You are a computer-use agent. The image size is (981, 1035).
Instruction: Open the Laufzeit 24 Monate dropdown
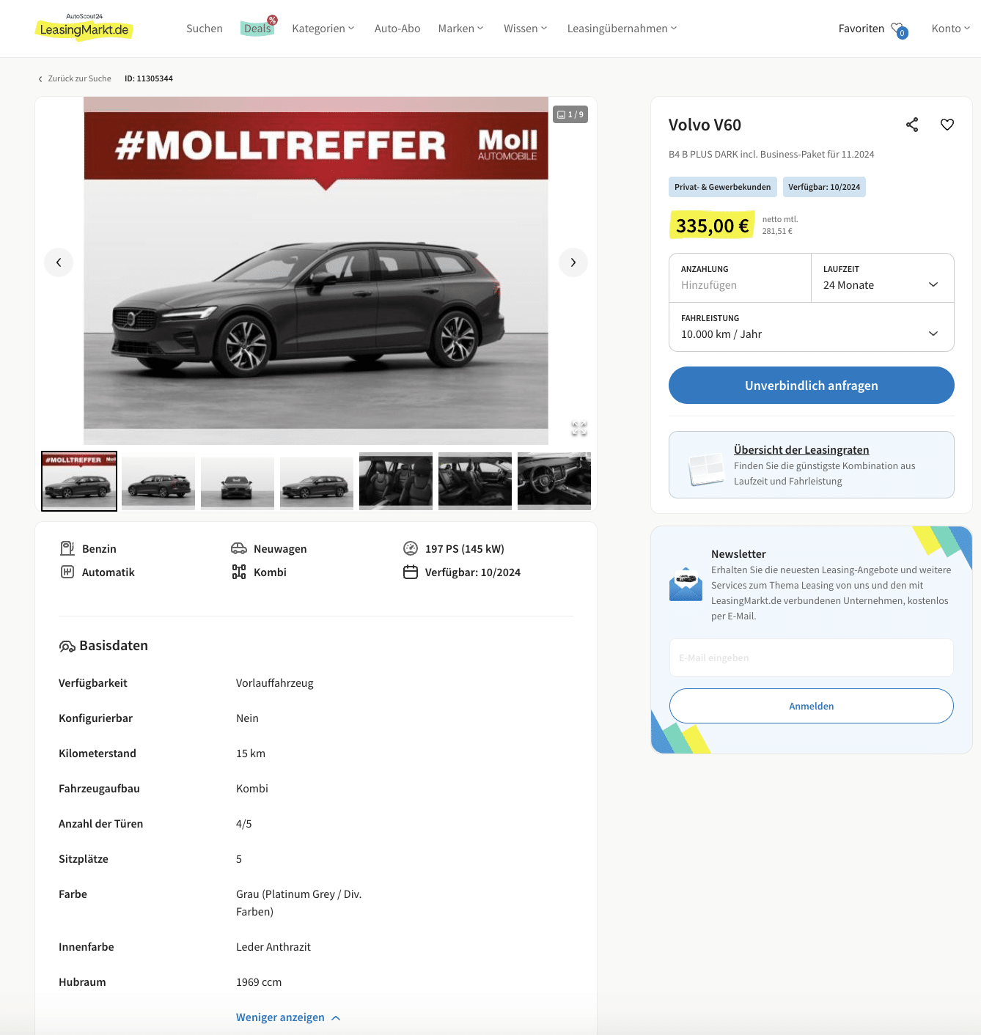pyautogui.click(x=883, y=278)
